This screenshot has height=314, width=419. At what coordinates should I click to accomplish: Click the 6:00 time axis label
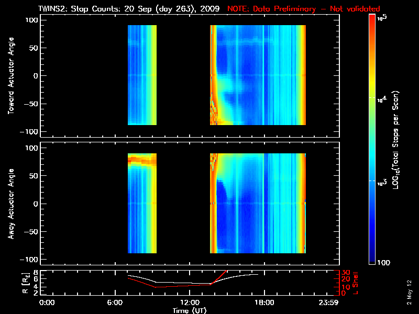[x=115, y=302]
